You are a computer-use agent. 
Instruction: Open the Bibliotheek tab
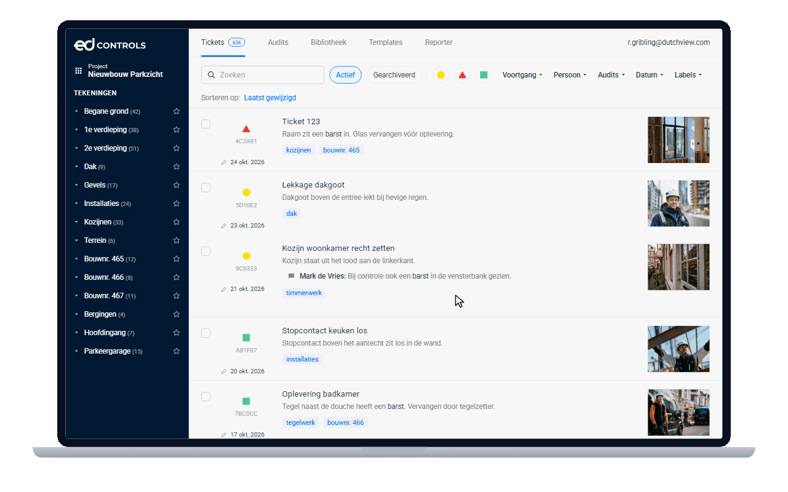[329, 42]
